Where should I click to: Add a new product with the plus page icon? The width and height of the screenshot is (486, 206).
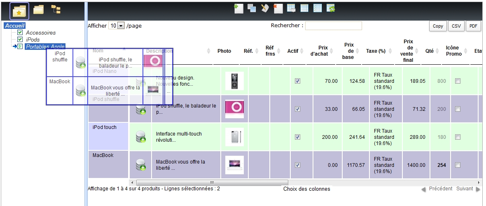click(238, 8)
